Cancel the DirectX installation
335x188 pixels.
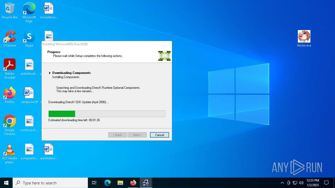(159, 135)
